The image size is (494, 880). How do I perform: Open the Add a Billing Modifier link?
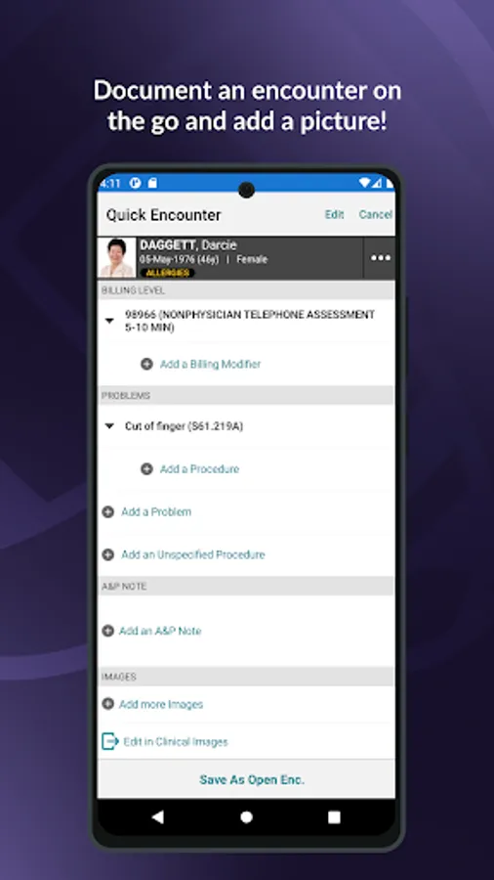coord(211,365)
